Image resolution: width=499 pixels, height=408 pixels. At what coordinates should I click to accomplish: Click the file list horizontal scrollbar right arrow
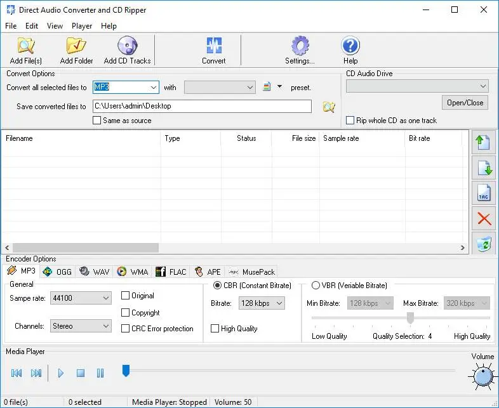click(463, 247)
